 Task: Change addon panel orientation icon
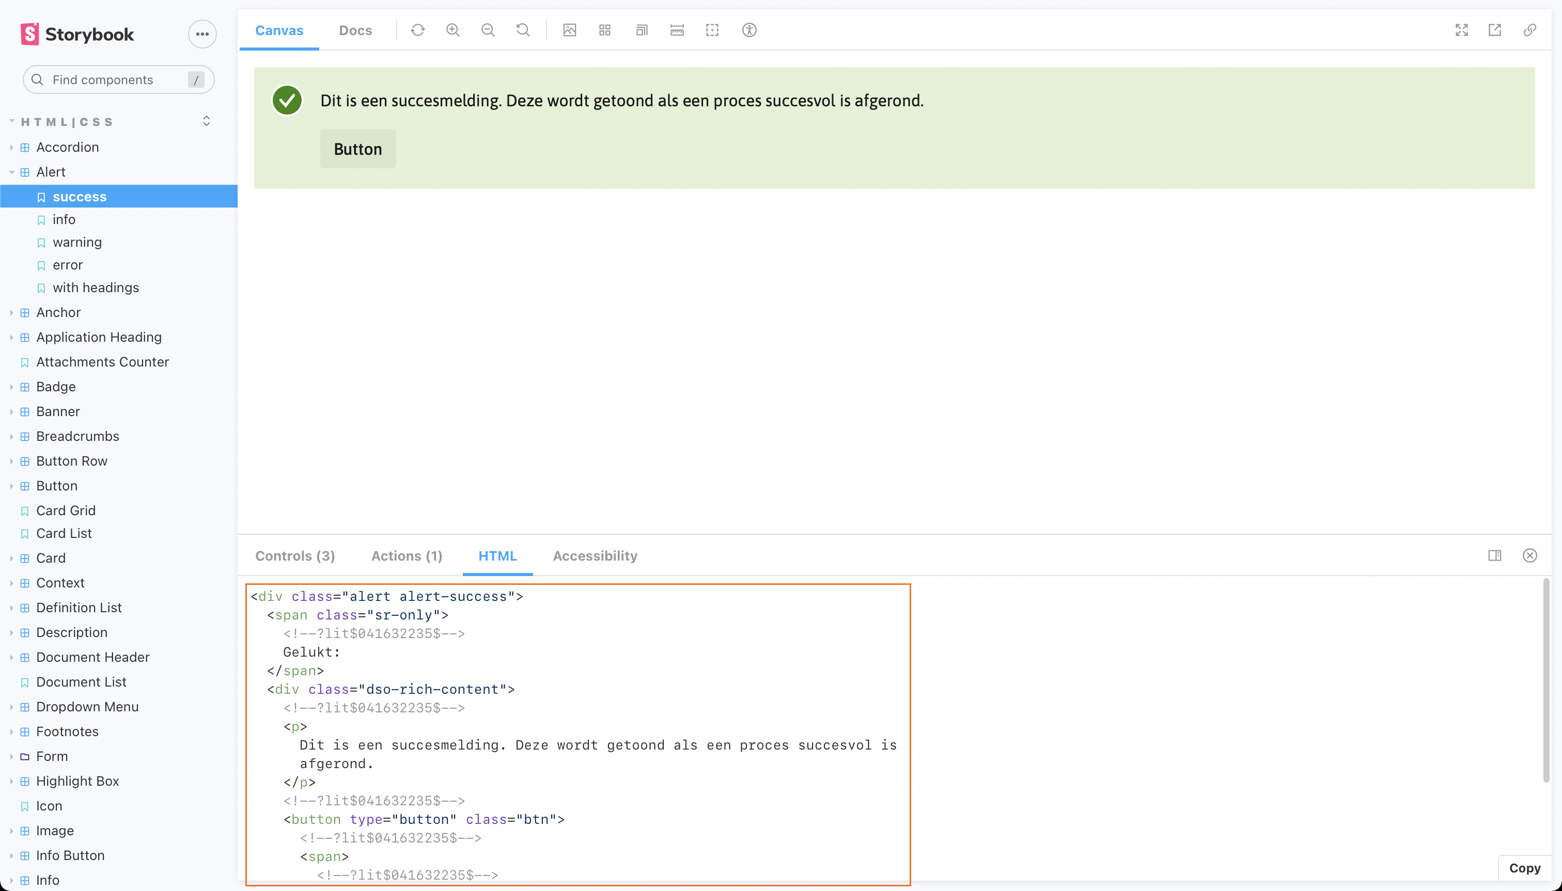tap(1495, 555)
